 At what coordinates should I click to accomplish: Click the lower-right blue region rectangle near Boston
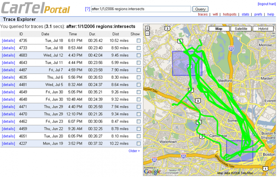tap(239, 151)
